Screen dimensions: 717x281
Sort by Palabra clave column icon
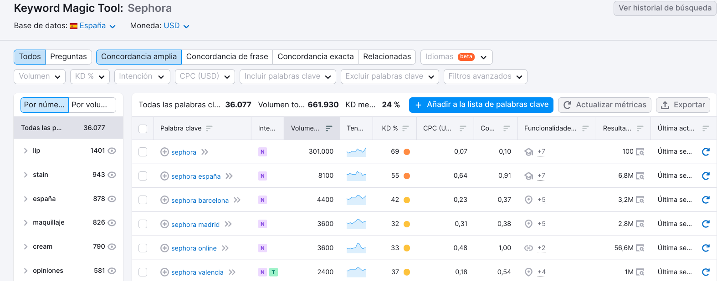[x=209, y=128]
